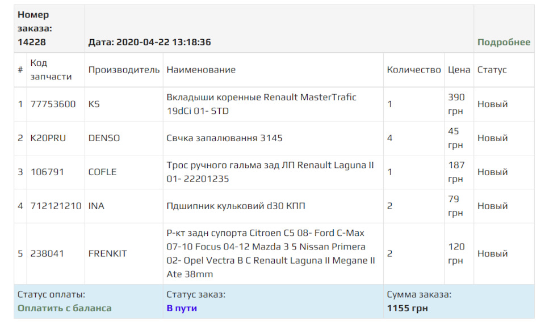The height and width of the screenshot is (326, 545).
Task: Click the Количество column header
Action: (414, 70)
